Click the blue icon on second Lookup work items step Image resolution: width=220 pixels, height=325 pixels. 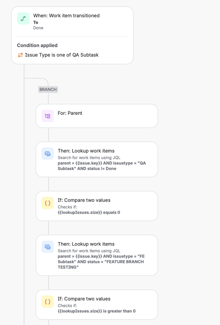[x=47, y=247]
